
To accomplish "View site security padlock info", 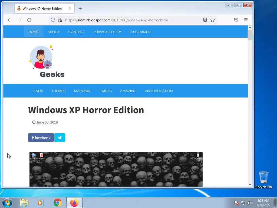I will coord(60,20).
